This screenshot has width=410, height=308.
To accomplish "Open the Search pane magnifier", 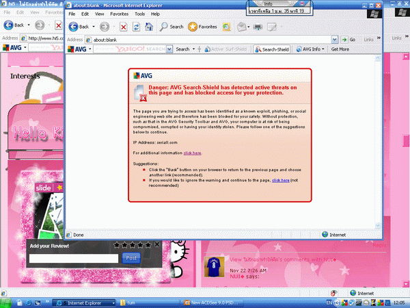I will pyautogui.click(x=172, y=27).
